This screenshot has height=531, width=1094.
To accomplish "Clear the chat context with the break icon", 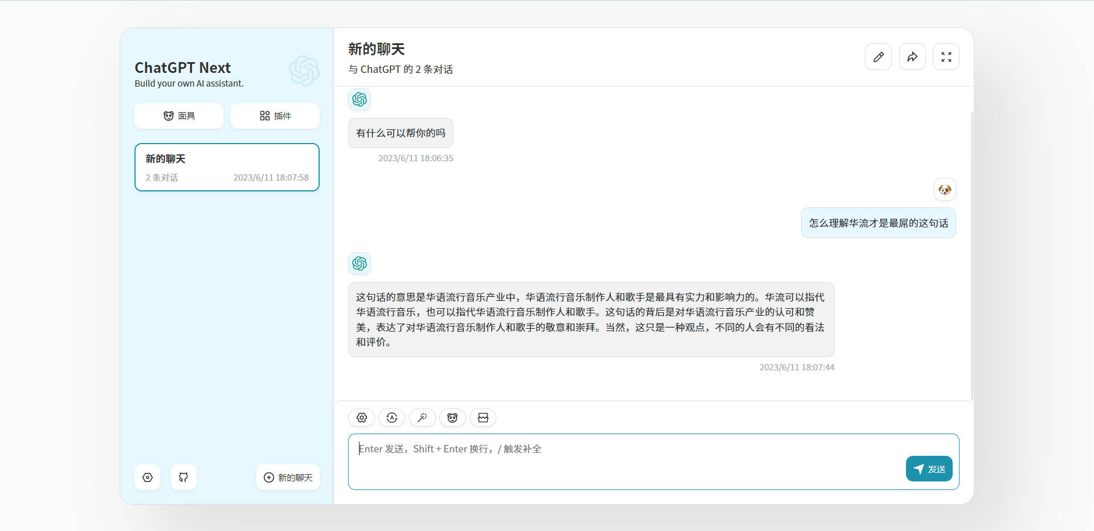I will [483, 418].
